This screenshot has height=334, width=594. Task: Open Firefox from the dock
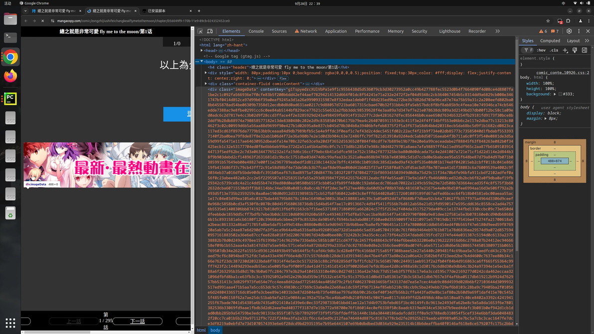pos(10,76)
